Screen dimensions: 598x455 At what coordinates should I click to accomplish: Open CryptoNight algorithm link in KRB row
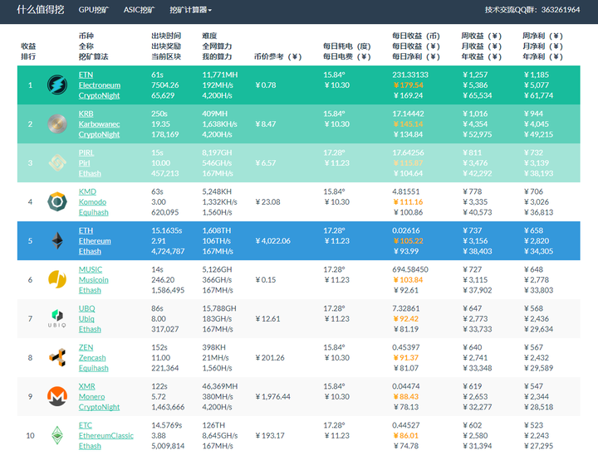tap(99, 134)
